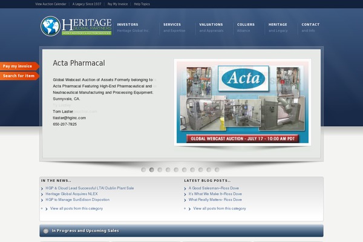Select the eighth slideshow dot
The width and height of the screenshot is (363, 242).
point(201,170)
